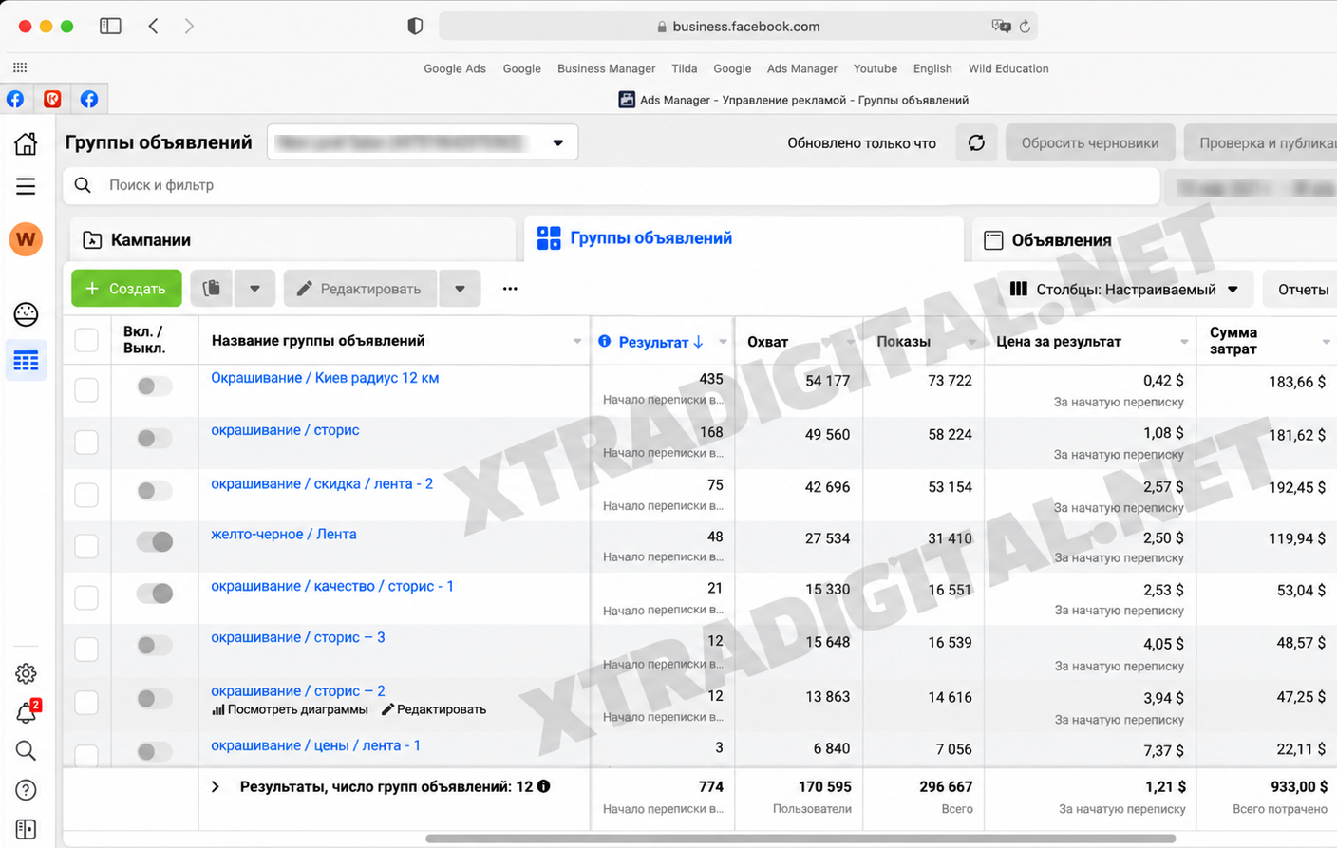Open the settings gear icon in the sidebar

[x=26, y=673]
